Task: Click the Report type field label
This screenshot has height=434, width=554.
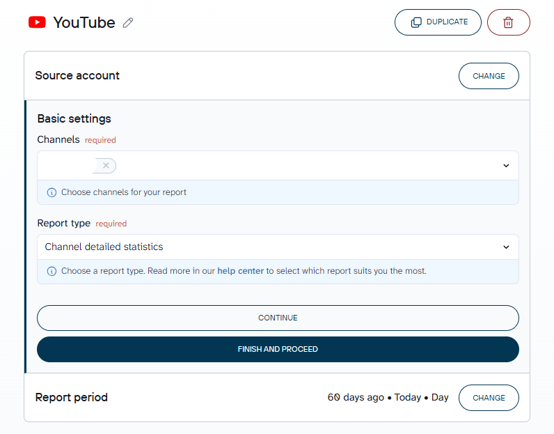Action: pos(64,223)
